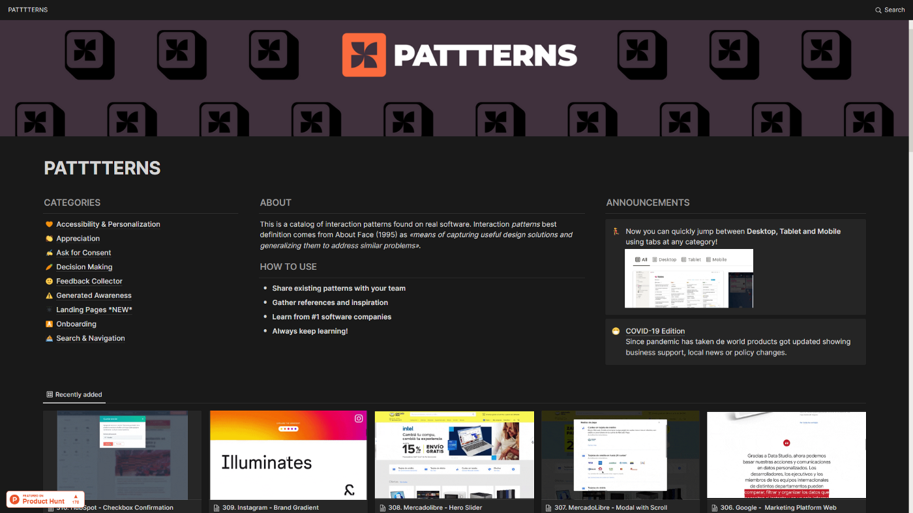
Task: Open the Recently added gallery tab
Action: click(x=74, y=394)
